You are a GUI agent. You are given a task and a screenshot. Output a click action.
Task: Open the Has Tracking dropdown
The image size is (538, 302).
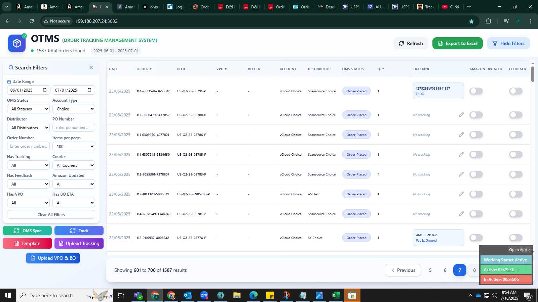click(x=28, y=165)
